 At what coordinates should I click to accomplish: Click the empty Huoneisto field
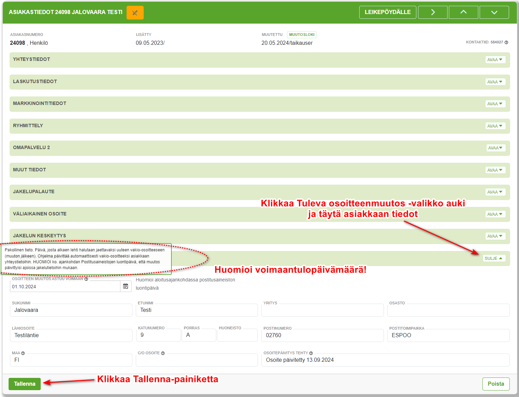[x=237, y=335]
